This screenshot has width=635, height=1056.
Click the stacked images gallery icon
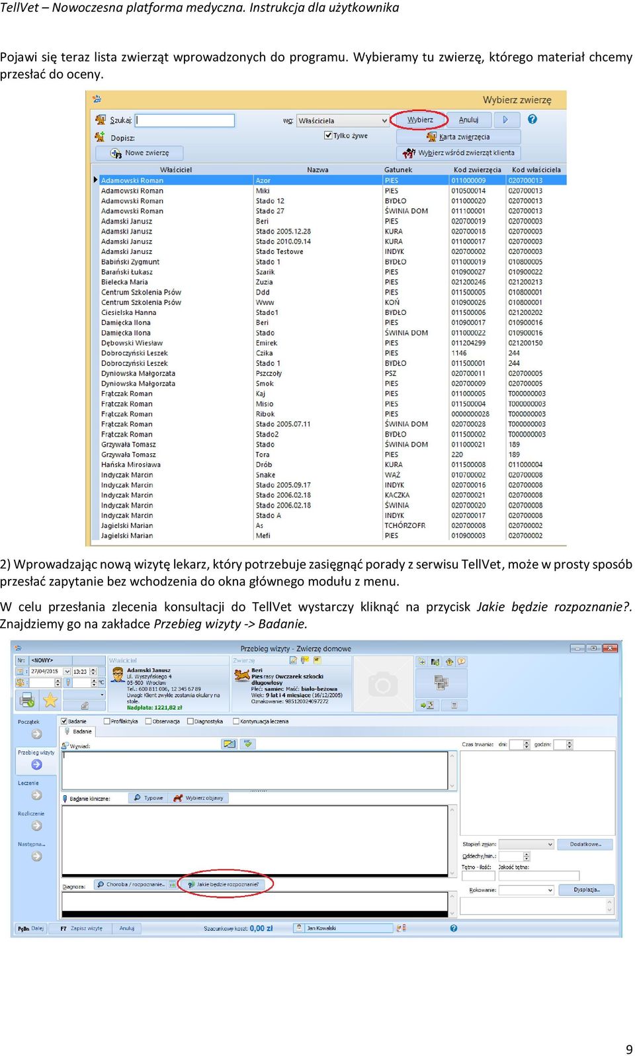tap(441, 682)
